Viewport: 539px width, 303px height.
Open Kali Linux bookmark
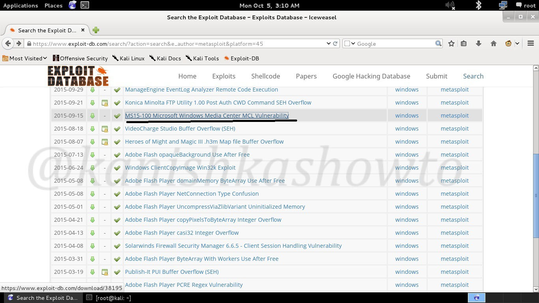(128, 58)
